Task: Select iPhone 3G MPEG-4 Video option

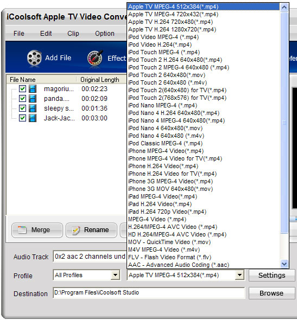Action: 203,181
